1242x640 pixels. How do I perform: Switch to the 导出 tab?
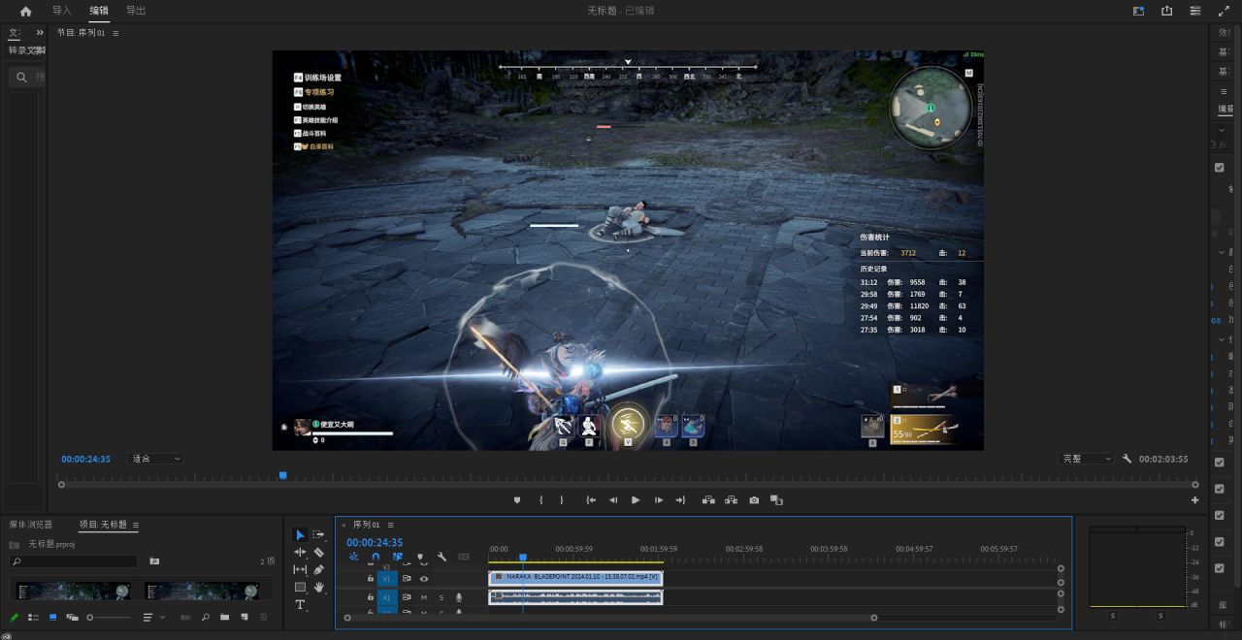pos(136,11)
